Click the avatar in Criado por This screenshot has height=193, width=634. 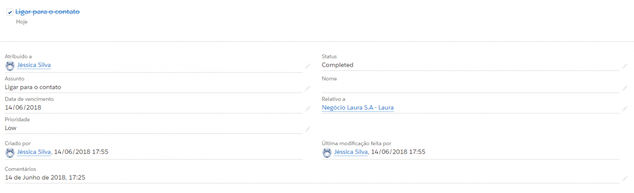pyautogui.click(x=10, y=152)
